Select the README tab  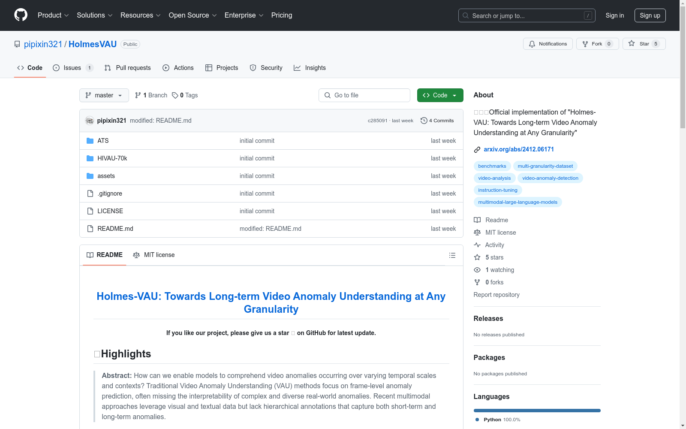(x=105, y=255)
